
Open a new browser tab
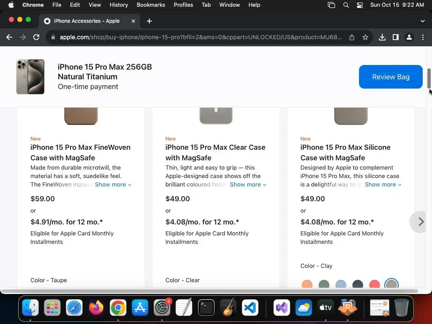149,21
